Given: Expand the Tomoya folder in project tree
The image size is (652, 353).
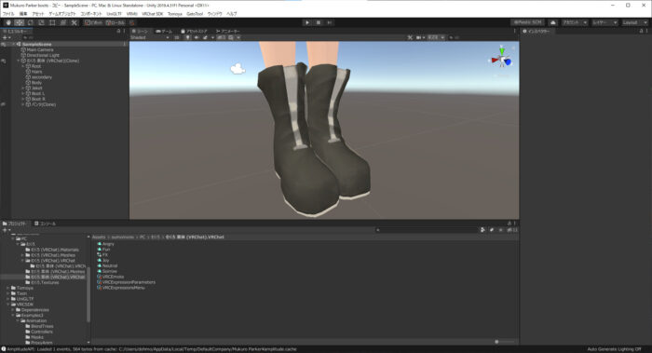Looking at the screenshot, I should (7, 288).
